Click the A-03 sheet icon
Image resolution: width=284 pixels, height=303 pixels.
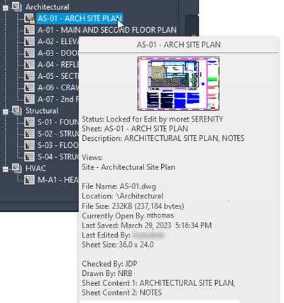pos(30,53)
